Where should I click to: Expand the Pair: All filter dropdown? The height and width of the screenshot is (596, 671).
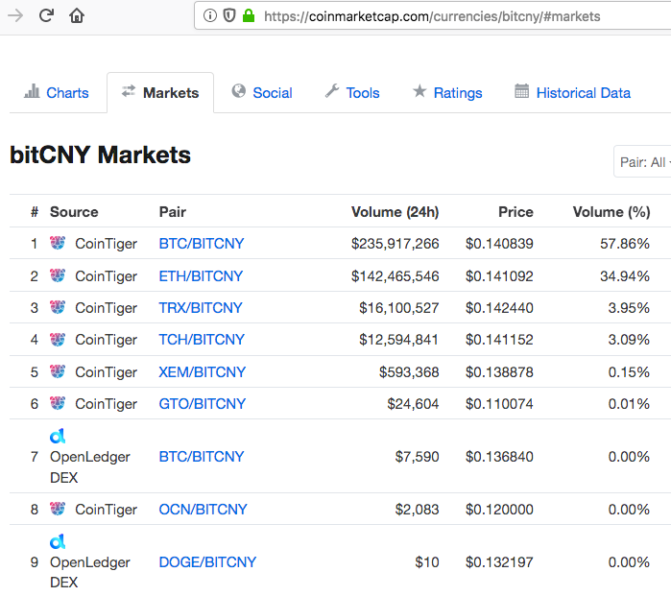(643, 162)
